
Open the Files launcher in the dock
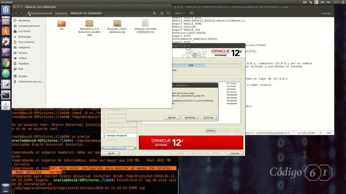[6, 21]
